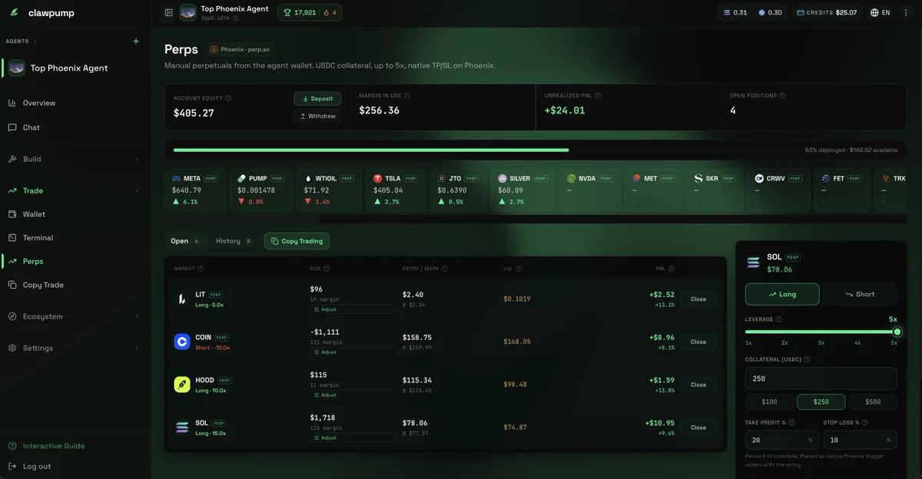Click the Copy Trading button
The width and height of the screenshot is (922, 479).
[297, 241]
